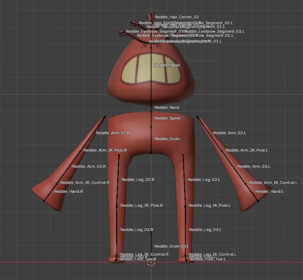Pick the Reddie_Leg_03.L bone label

tap(205, 230)
